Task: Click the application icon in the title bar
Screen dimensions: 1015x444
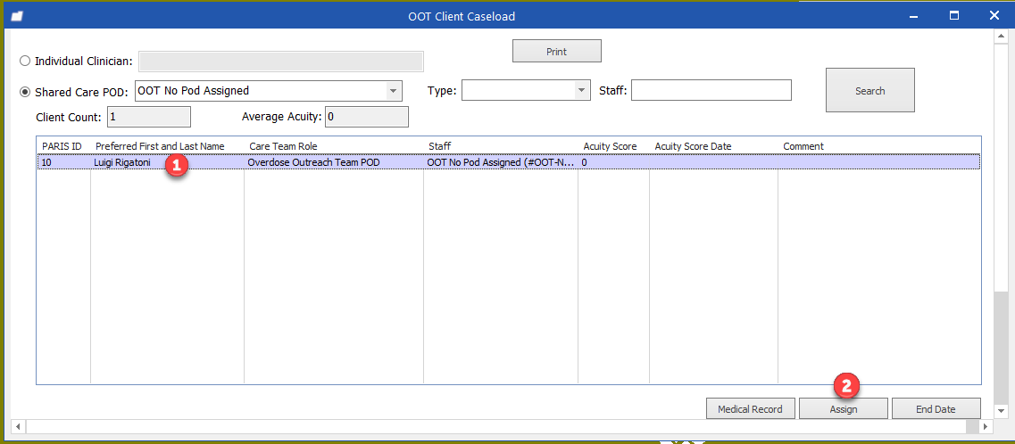Action: point(17,16)
